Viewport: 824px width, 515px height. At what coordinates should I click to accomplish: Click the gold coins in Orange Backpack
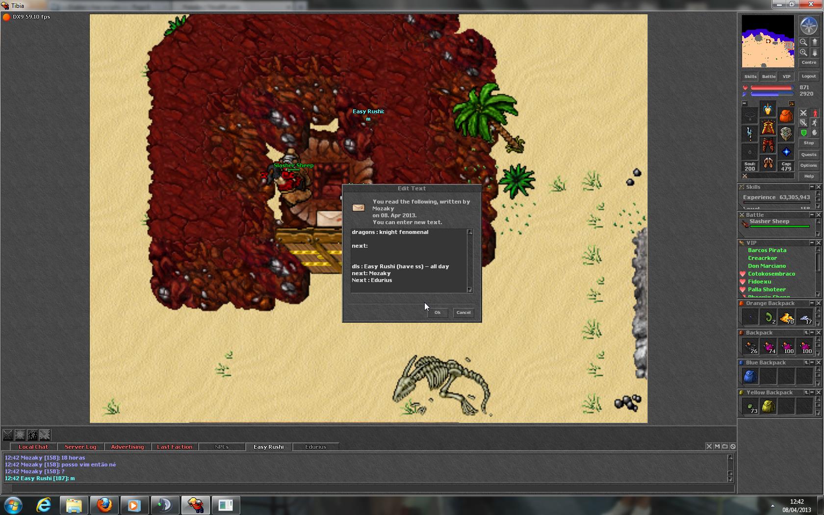point(786,318)
